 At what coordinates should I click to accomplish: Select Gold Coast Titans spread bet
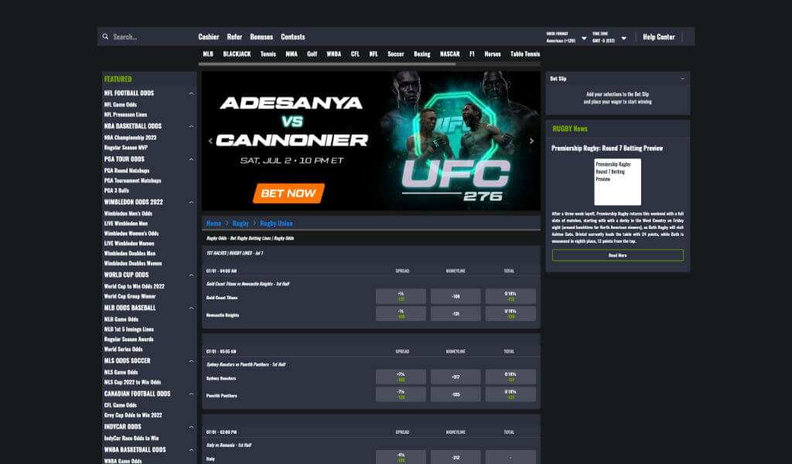[x=401, y=296]
